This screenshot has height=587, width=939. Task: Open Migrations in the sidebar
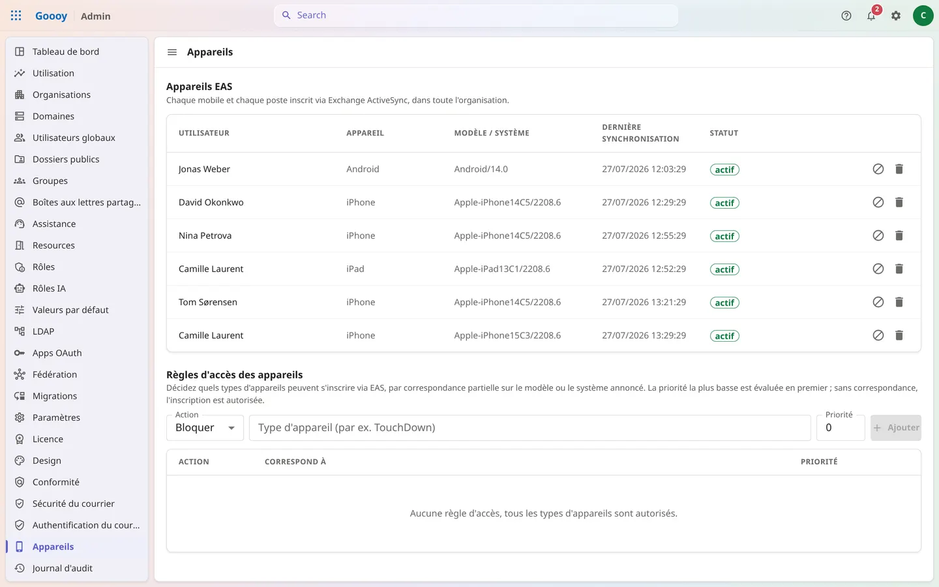point(77,396)
